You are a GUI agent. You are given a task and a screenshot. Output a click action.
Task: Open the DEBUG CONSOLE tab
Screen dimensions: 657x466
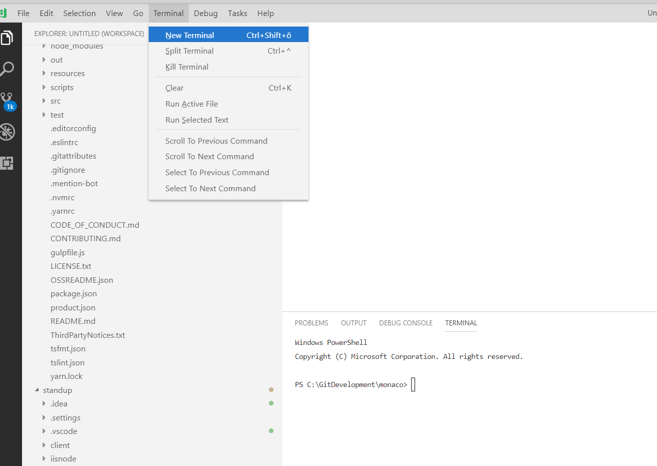pos(406,323)
